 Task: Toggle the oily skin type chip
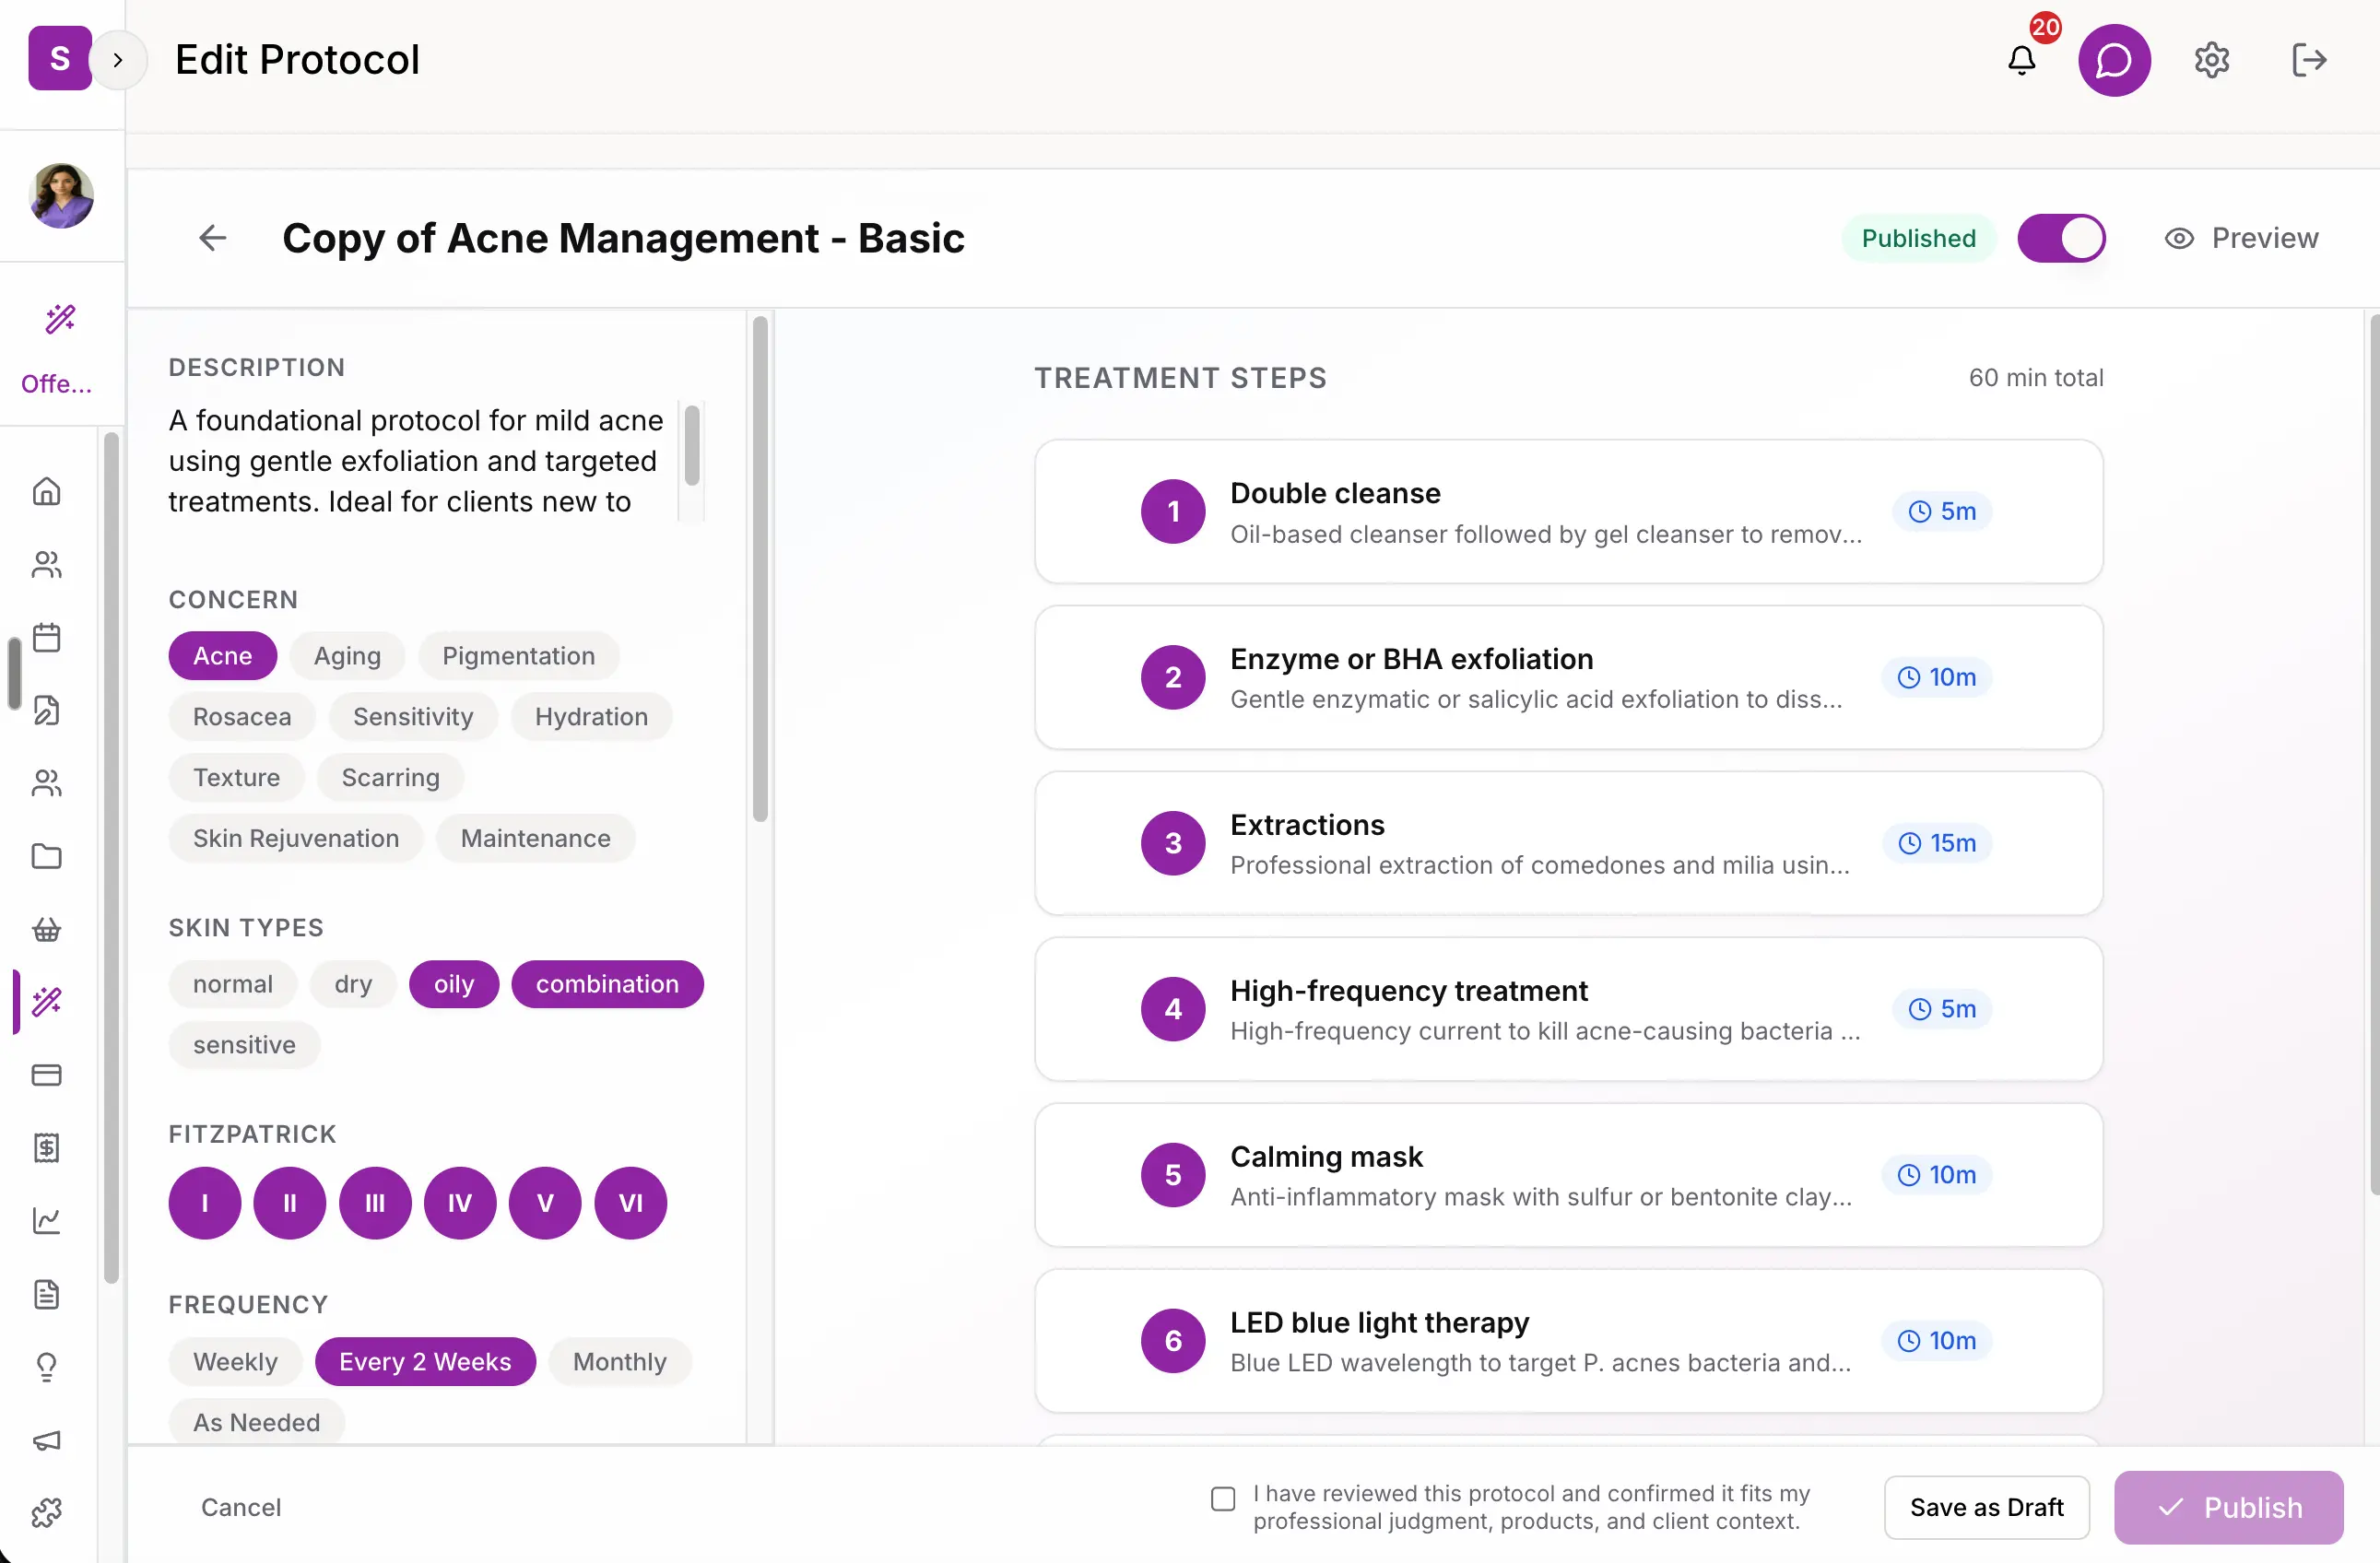[454, 984]
